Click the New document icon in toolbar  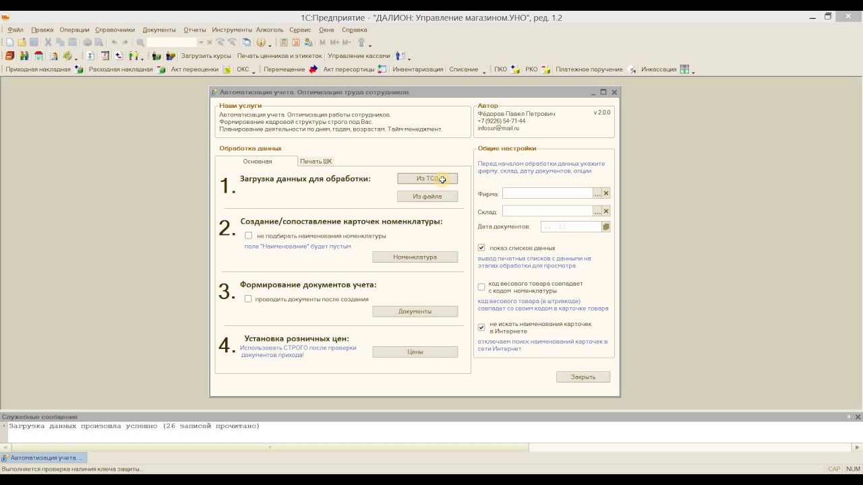[x=9, y=42]
